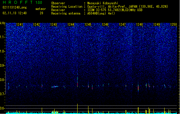
Task: Click the 1.0 frequency axis label
Action: pos(3,51)
